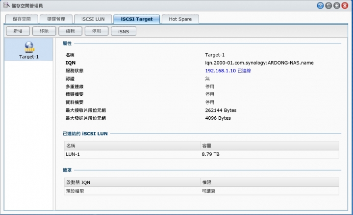Click the 新增 button
The height and width of the screenshot is (215, 353).
[18, 31]
